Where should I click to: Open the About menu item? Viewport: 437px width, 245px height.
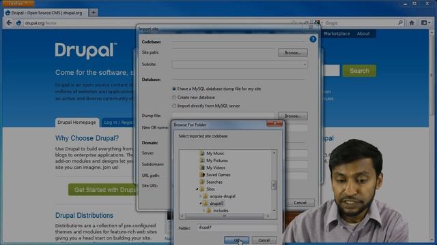click(x=363, y=33)
